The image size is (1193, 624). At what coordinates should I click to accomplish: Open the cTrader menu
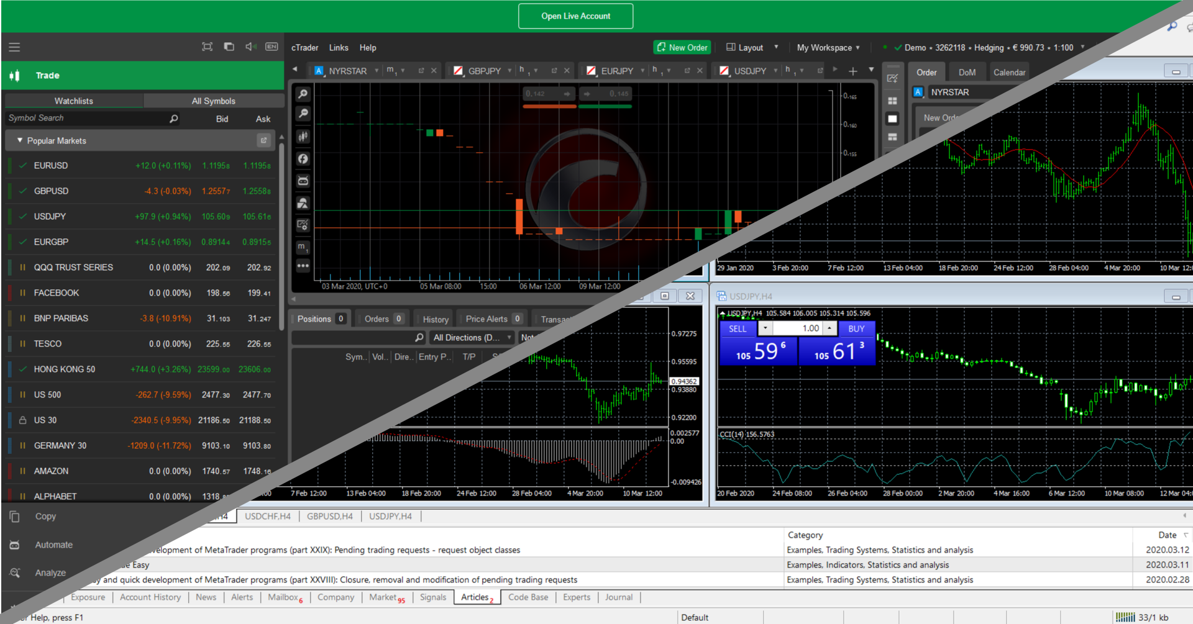tap(304, 48)
